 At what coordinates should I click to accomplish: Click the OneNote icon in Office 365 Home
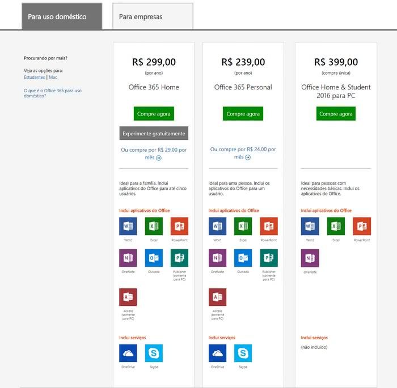point(128,258)
